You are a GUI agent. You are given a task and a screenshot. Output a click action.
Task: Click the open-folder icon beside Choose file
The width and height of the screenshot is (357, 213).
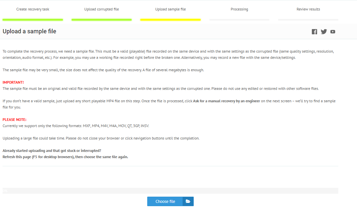(188, 202)
